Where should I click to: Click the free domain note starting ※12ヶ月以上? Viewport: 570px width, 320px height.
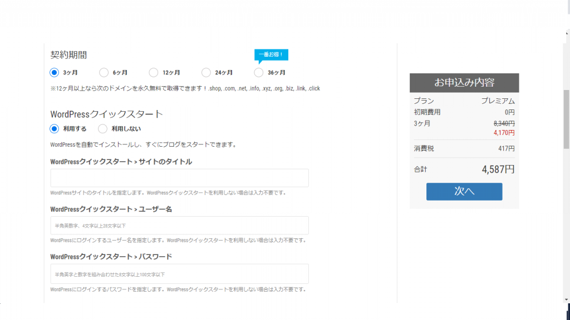(185, 88)
